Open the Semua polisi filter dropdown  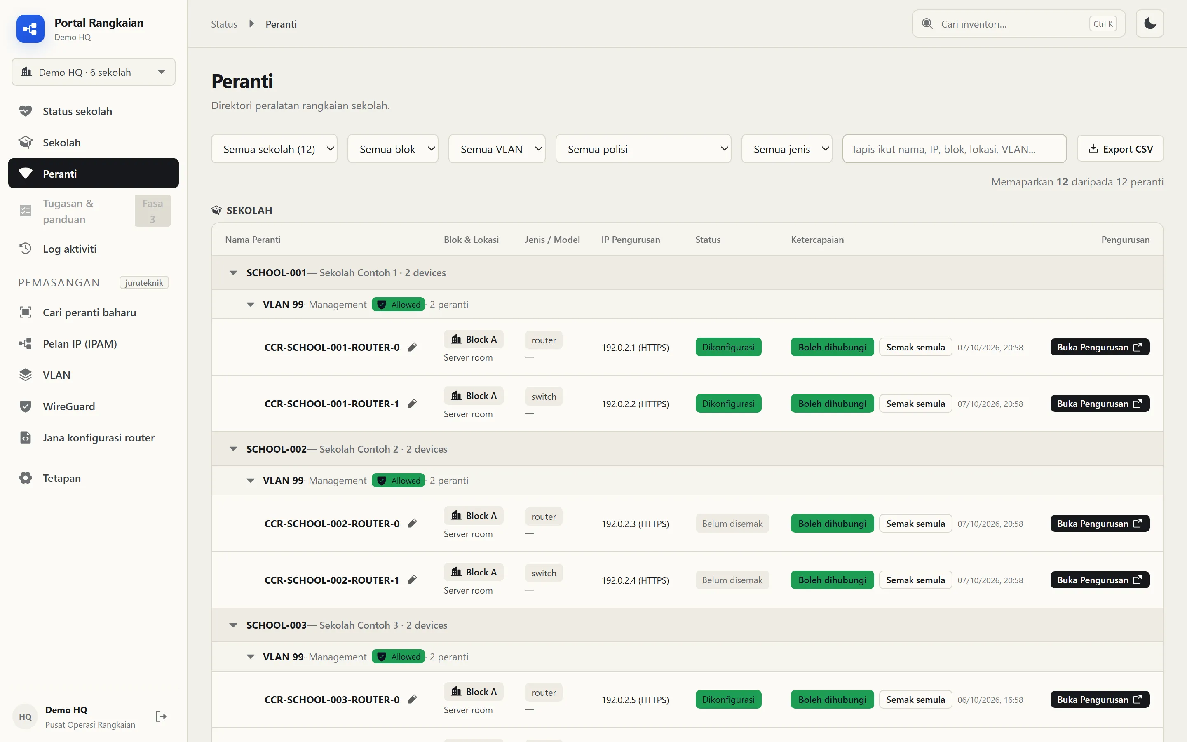(643, 149)
